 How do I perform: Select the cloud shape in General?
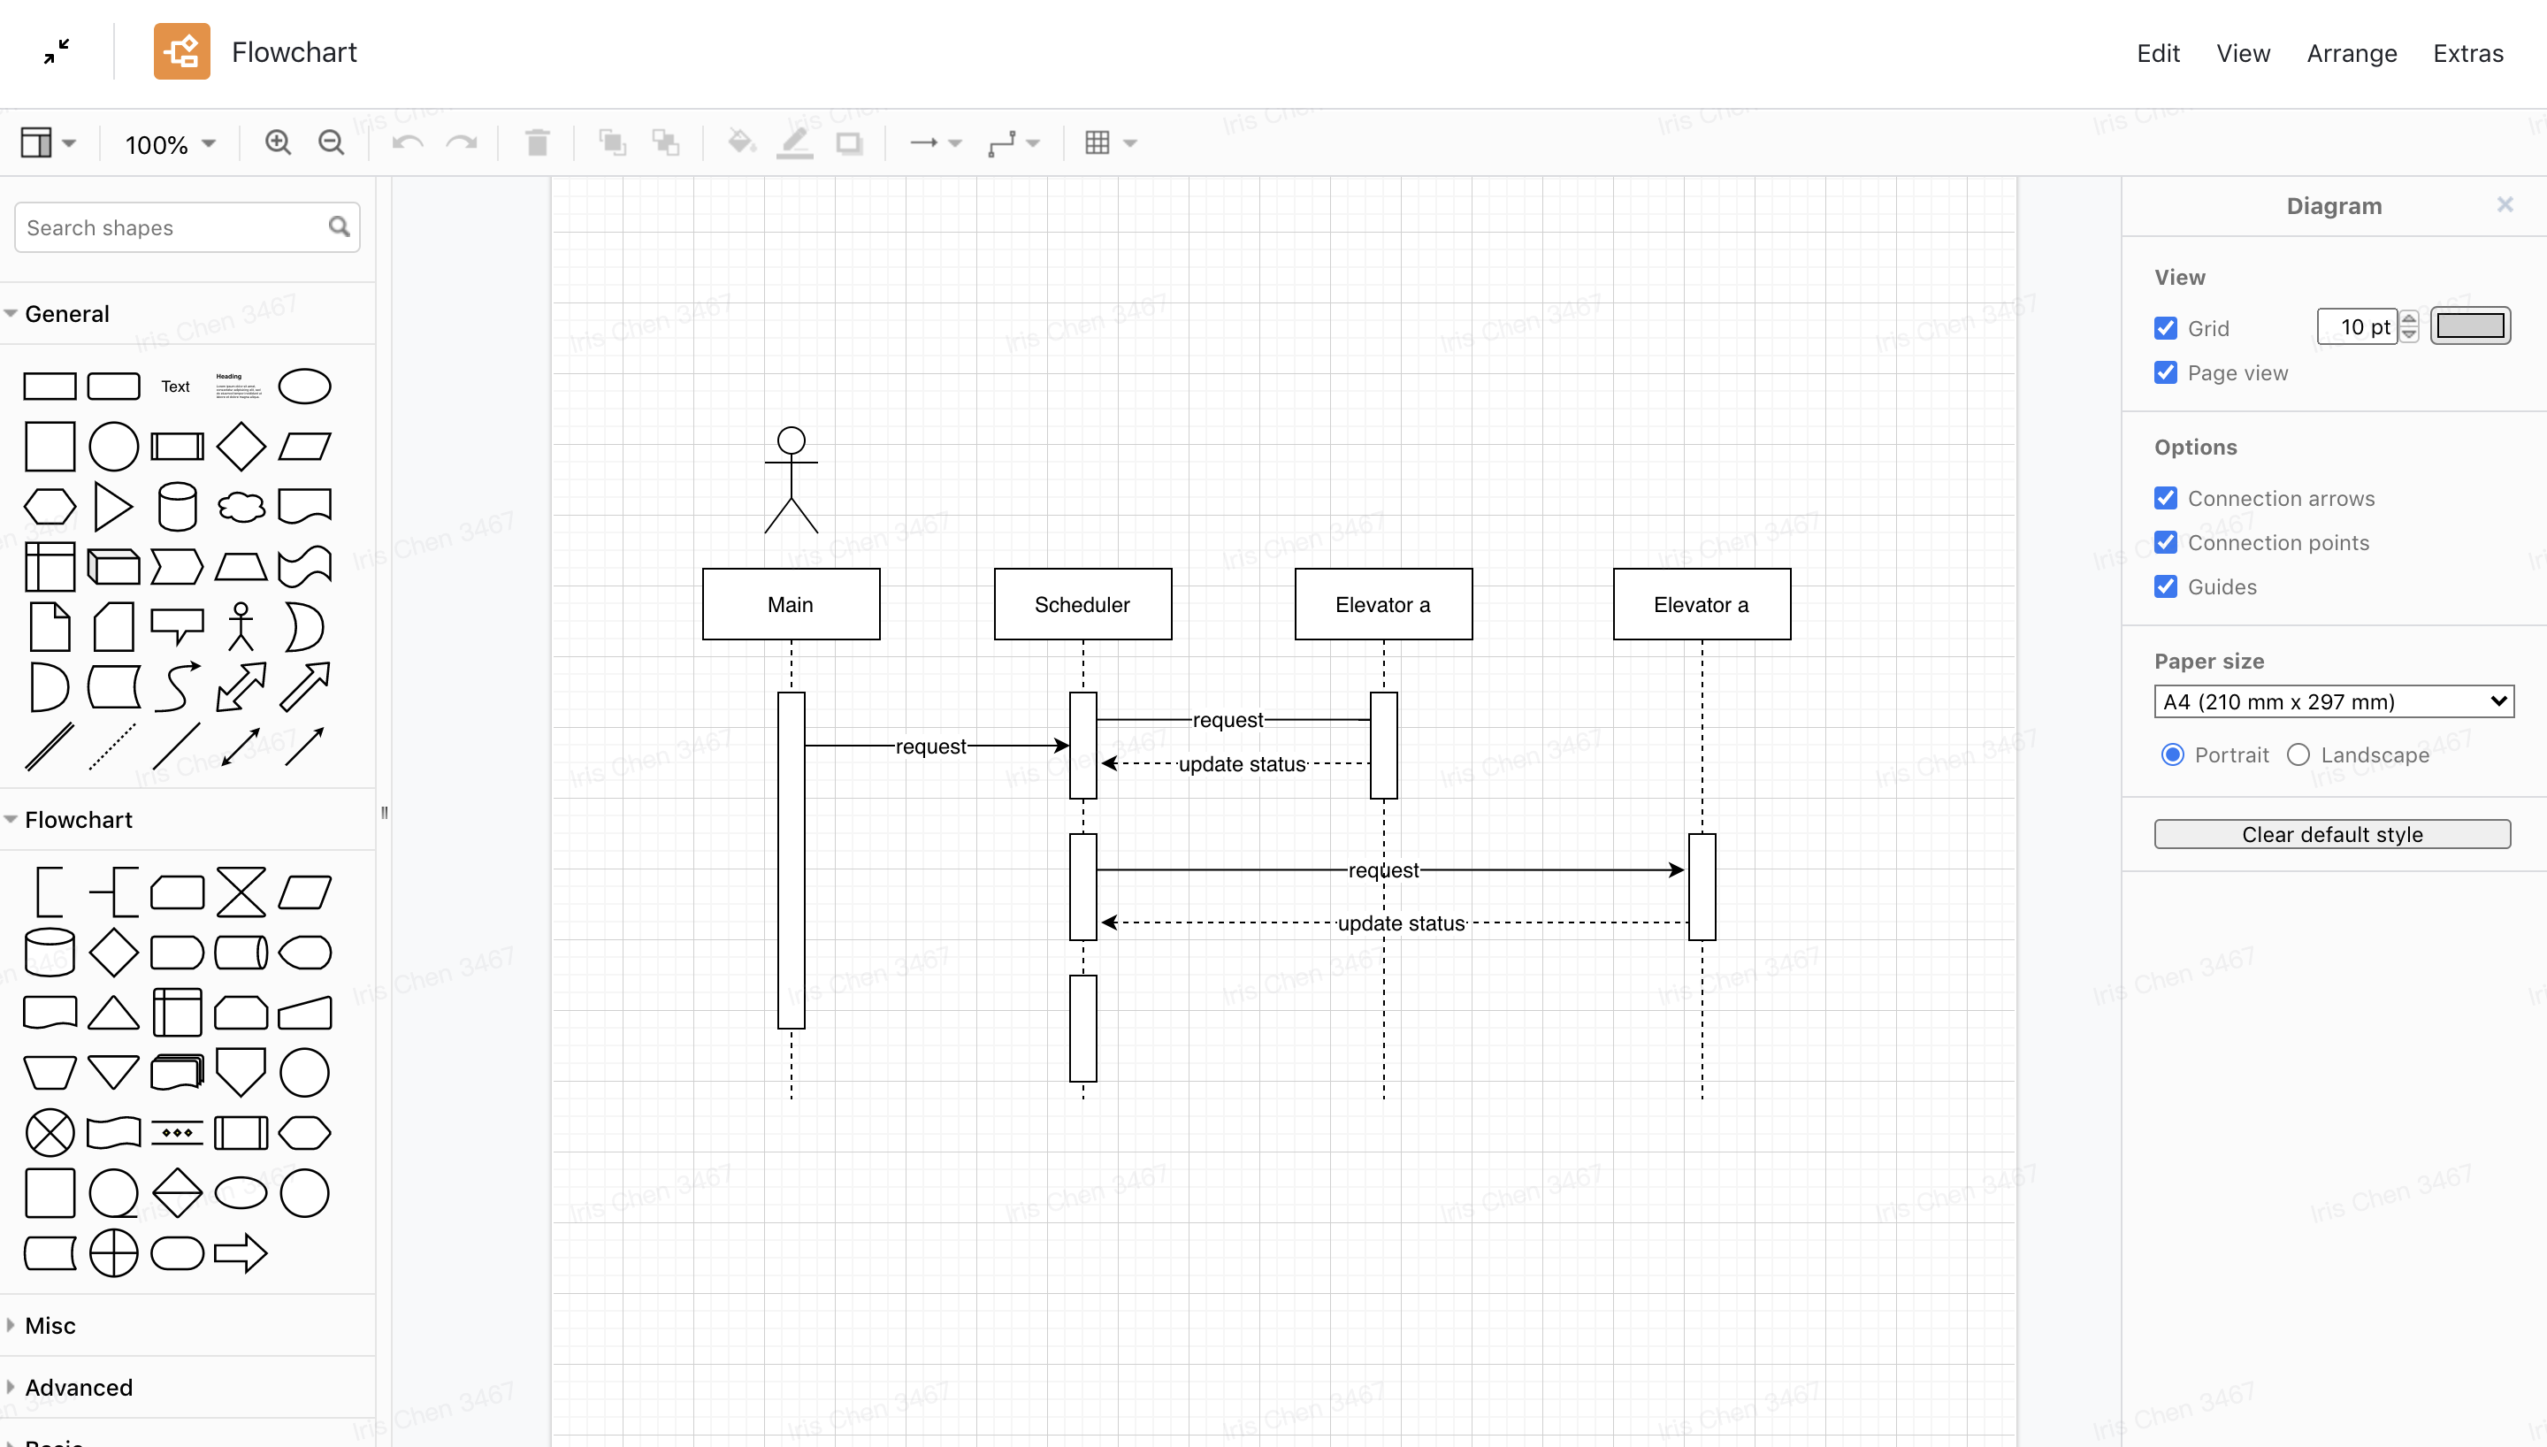click(241, 507)
